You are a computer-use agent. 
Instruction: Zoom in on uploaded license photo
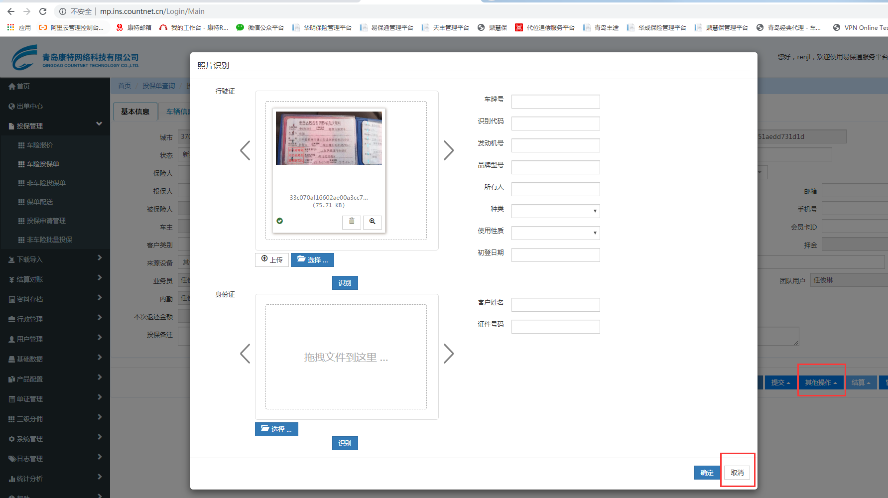[x=372, y=222]
